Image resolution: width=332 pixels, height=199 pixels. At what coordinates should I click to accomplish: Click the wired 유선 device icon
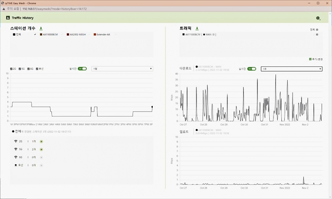(x=16, y=165)
